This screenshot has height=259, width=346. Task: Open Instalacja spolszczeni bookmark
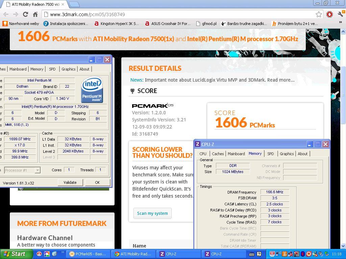(x=66, y=24)
